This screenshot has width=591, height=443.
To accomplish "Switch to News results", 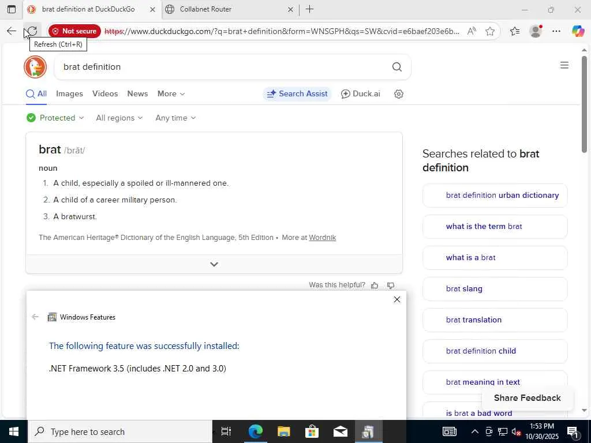I will [x=137, y=94].
